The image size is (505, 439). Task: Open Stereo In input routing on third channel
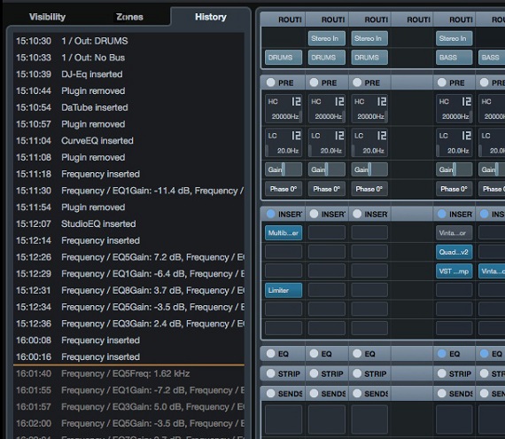coord(369,38)
